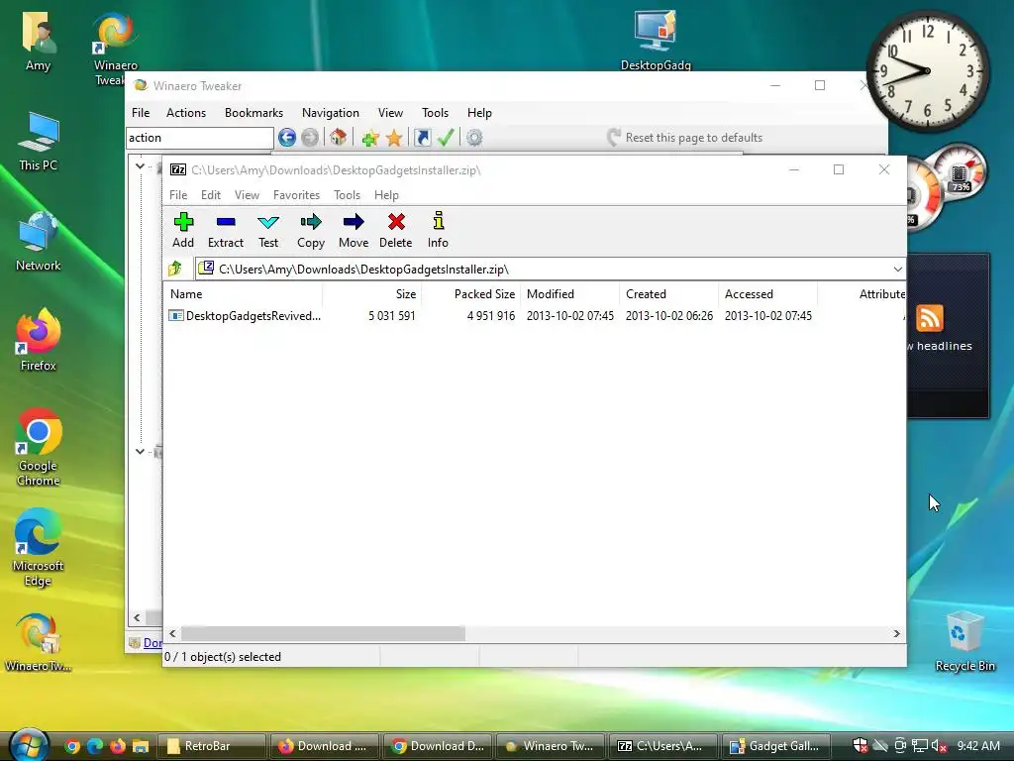The height and width of the screenshot is (761, 1014).
Task: Click the right arrow of 7-Zip horizontal scrollbar
Action: point(896,633)
